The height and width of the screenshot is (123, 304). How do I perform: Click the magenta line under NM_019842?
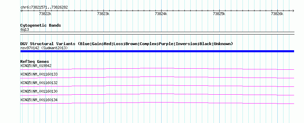(x=157, y=69)
